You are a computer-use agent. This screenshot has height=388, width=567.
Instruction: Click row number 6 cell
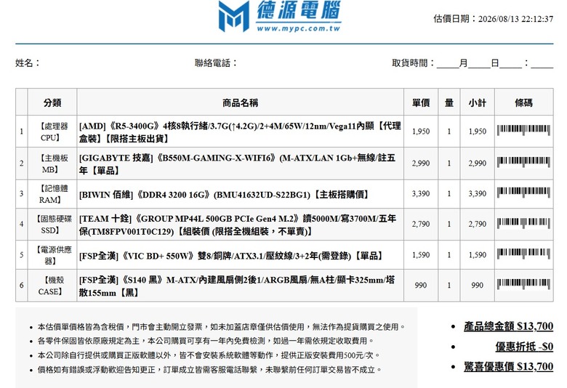point(22,286)
